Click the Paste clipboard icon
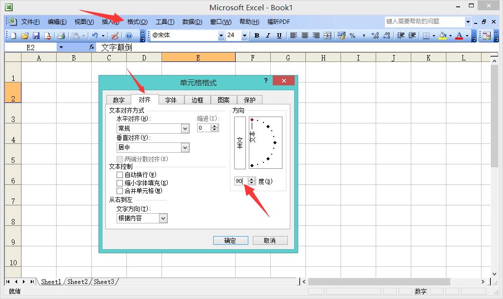The width and height of the screenshot is (503, 299). [x=76, y=36]
